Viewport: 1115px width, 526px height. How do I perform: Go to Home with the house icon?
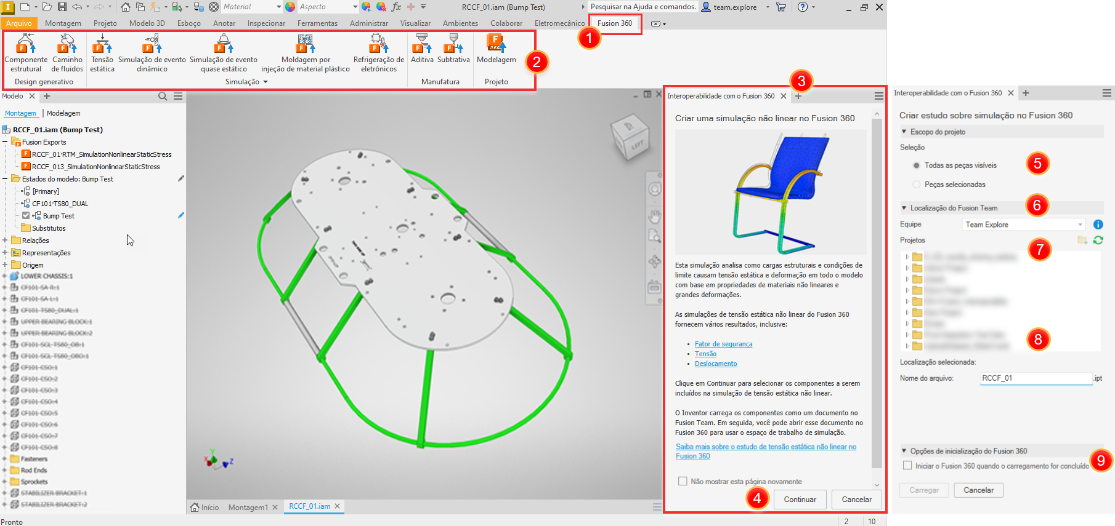(125, 7)
